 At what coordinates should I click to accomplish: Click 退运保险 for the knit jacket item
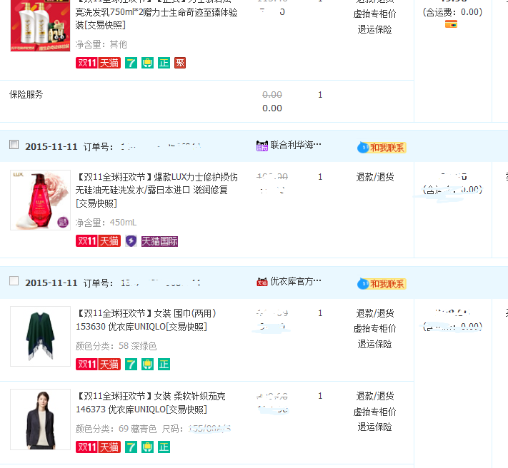coord(375,427)
